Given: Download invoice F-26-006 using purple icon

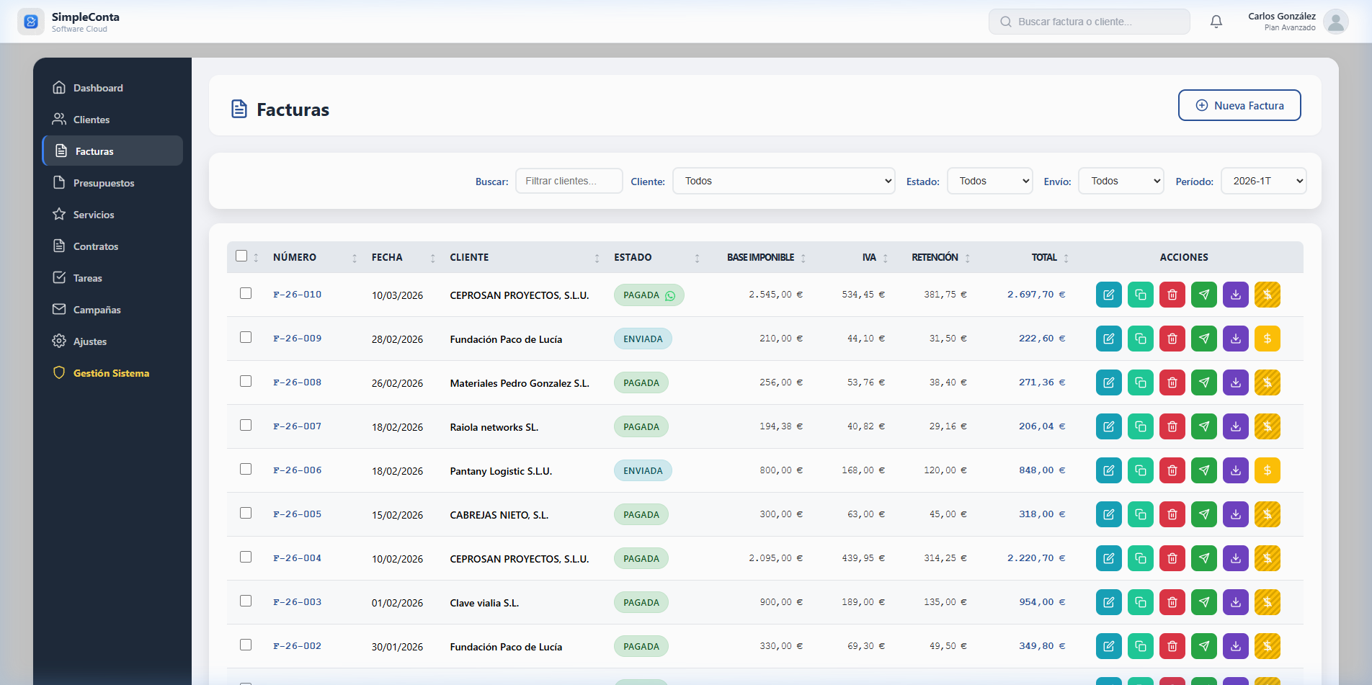Looking at the screenshot, I should (x=1235, y=470).
